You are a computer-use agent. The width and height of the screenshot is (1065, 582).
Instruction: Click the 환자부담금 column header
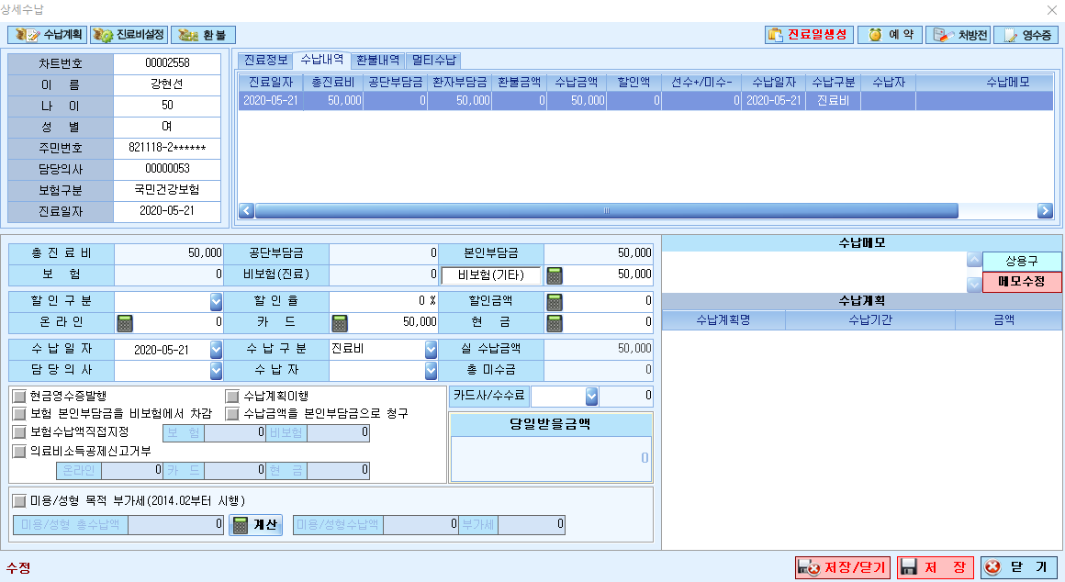click(459, 83)
